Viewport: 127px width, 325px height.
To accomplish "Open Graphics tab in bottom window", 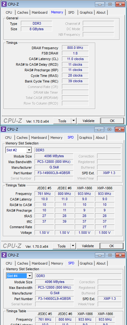I will pos(86,263).
